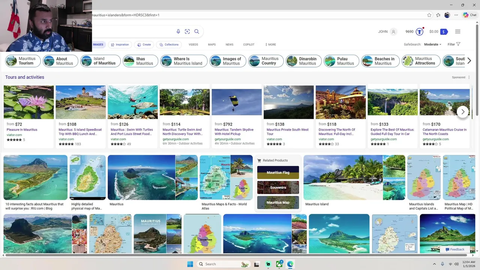Switch to the NEWS tab
Screen dimensions: 480x270
pos(229,45)
